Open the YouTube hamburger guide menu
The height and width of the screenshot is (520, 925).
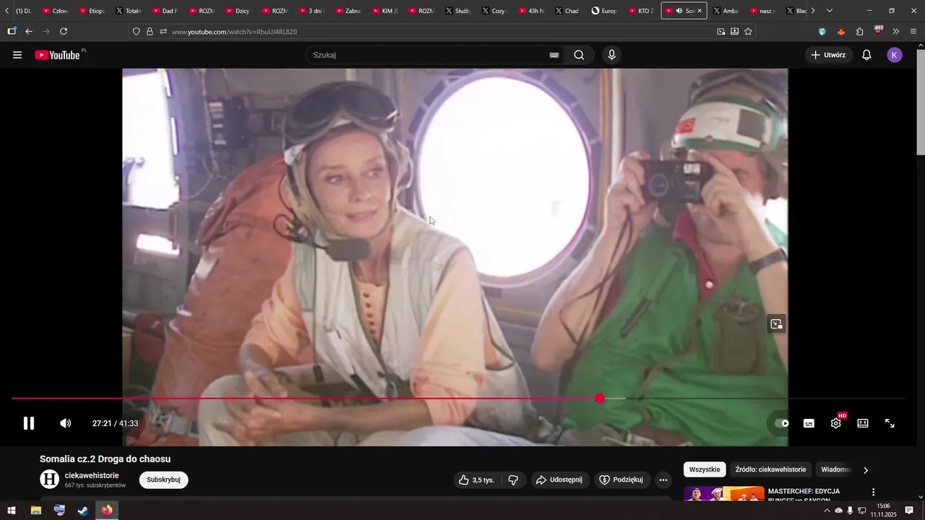point(17,55)
